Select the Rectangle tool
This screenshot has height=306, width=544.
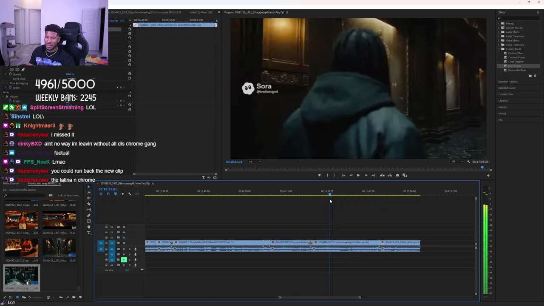pyautogui.click(x=89, y=221)
